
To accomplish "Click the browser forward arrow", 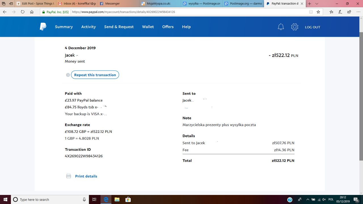I will pyautogui.click(x=14, y=12).
